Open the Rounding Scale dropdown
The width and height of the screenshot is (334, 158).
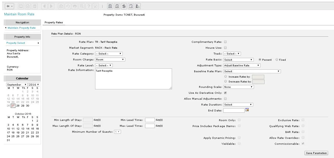pyautogui.click(x=239, y=87)
